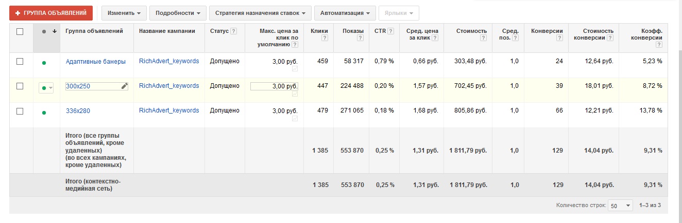The width and height of the screenshot is (682, 223).
Task: Click the pencil edit icon next to 300x250
Action: coord(124,86)
